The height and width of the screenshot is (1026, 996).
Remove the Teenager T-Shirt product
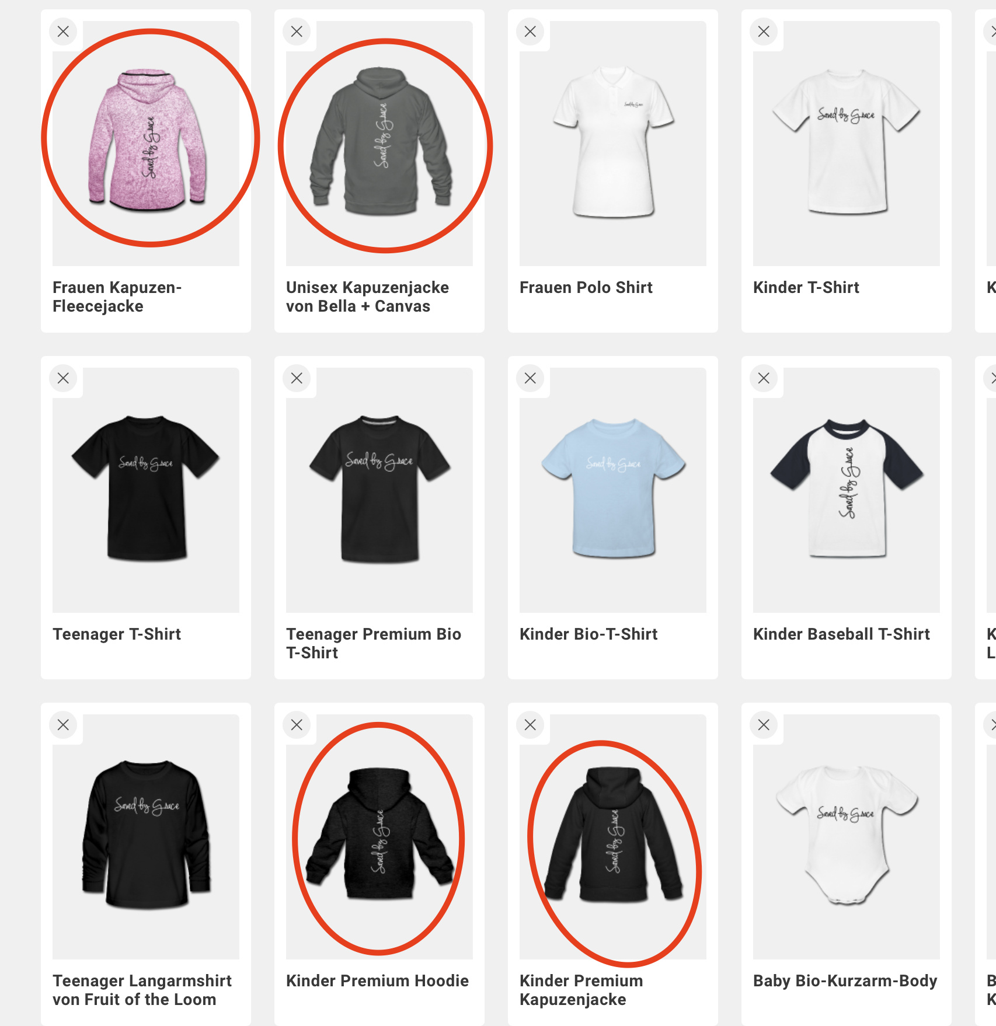[63, 378]
